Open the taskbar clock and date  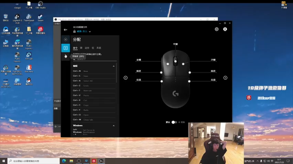point(279,161)
